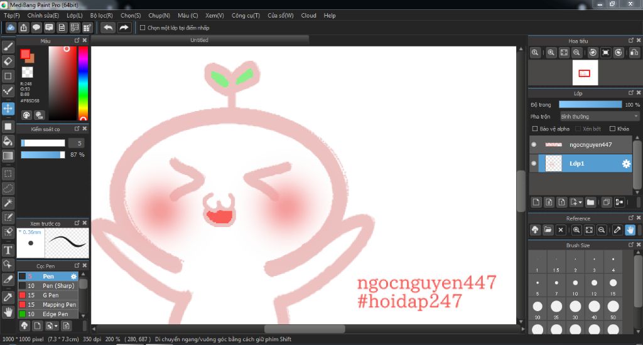Switch to the Untitled canvas tab
The image size is (643, 345).
pyautogui.click(x=199, y=40)
